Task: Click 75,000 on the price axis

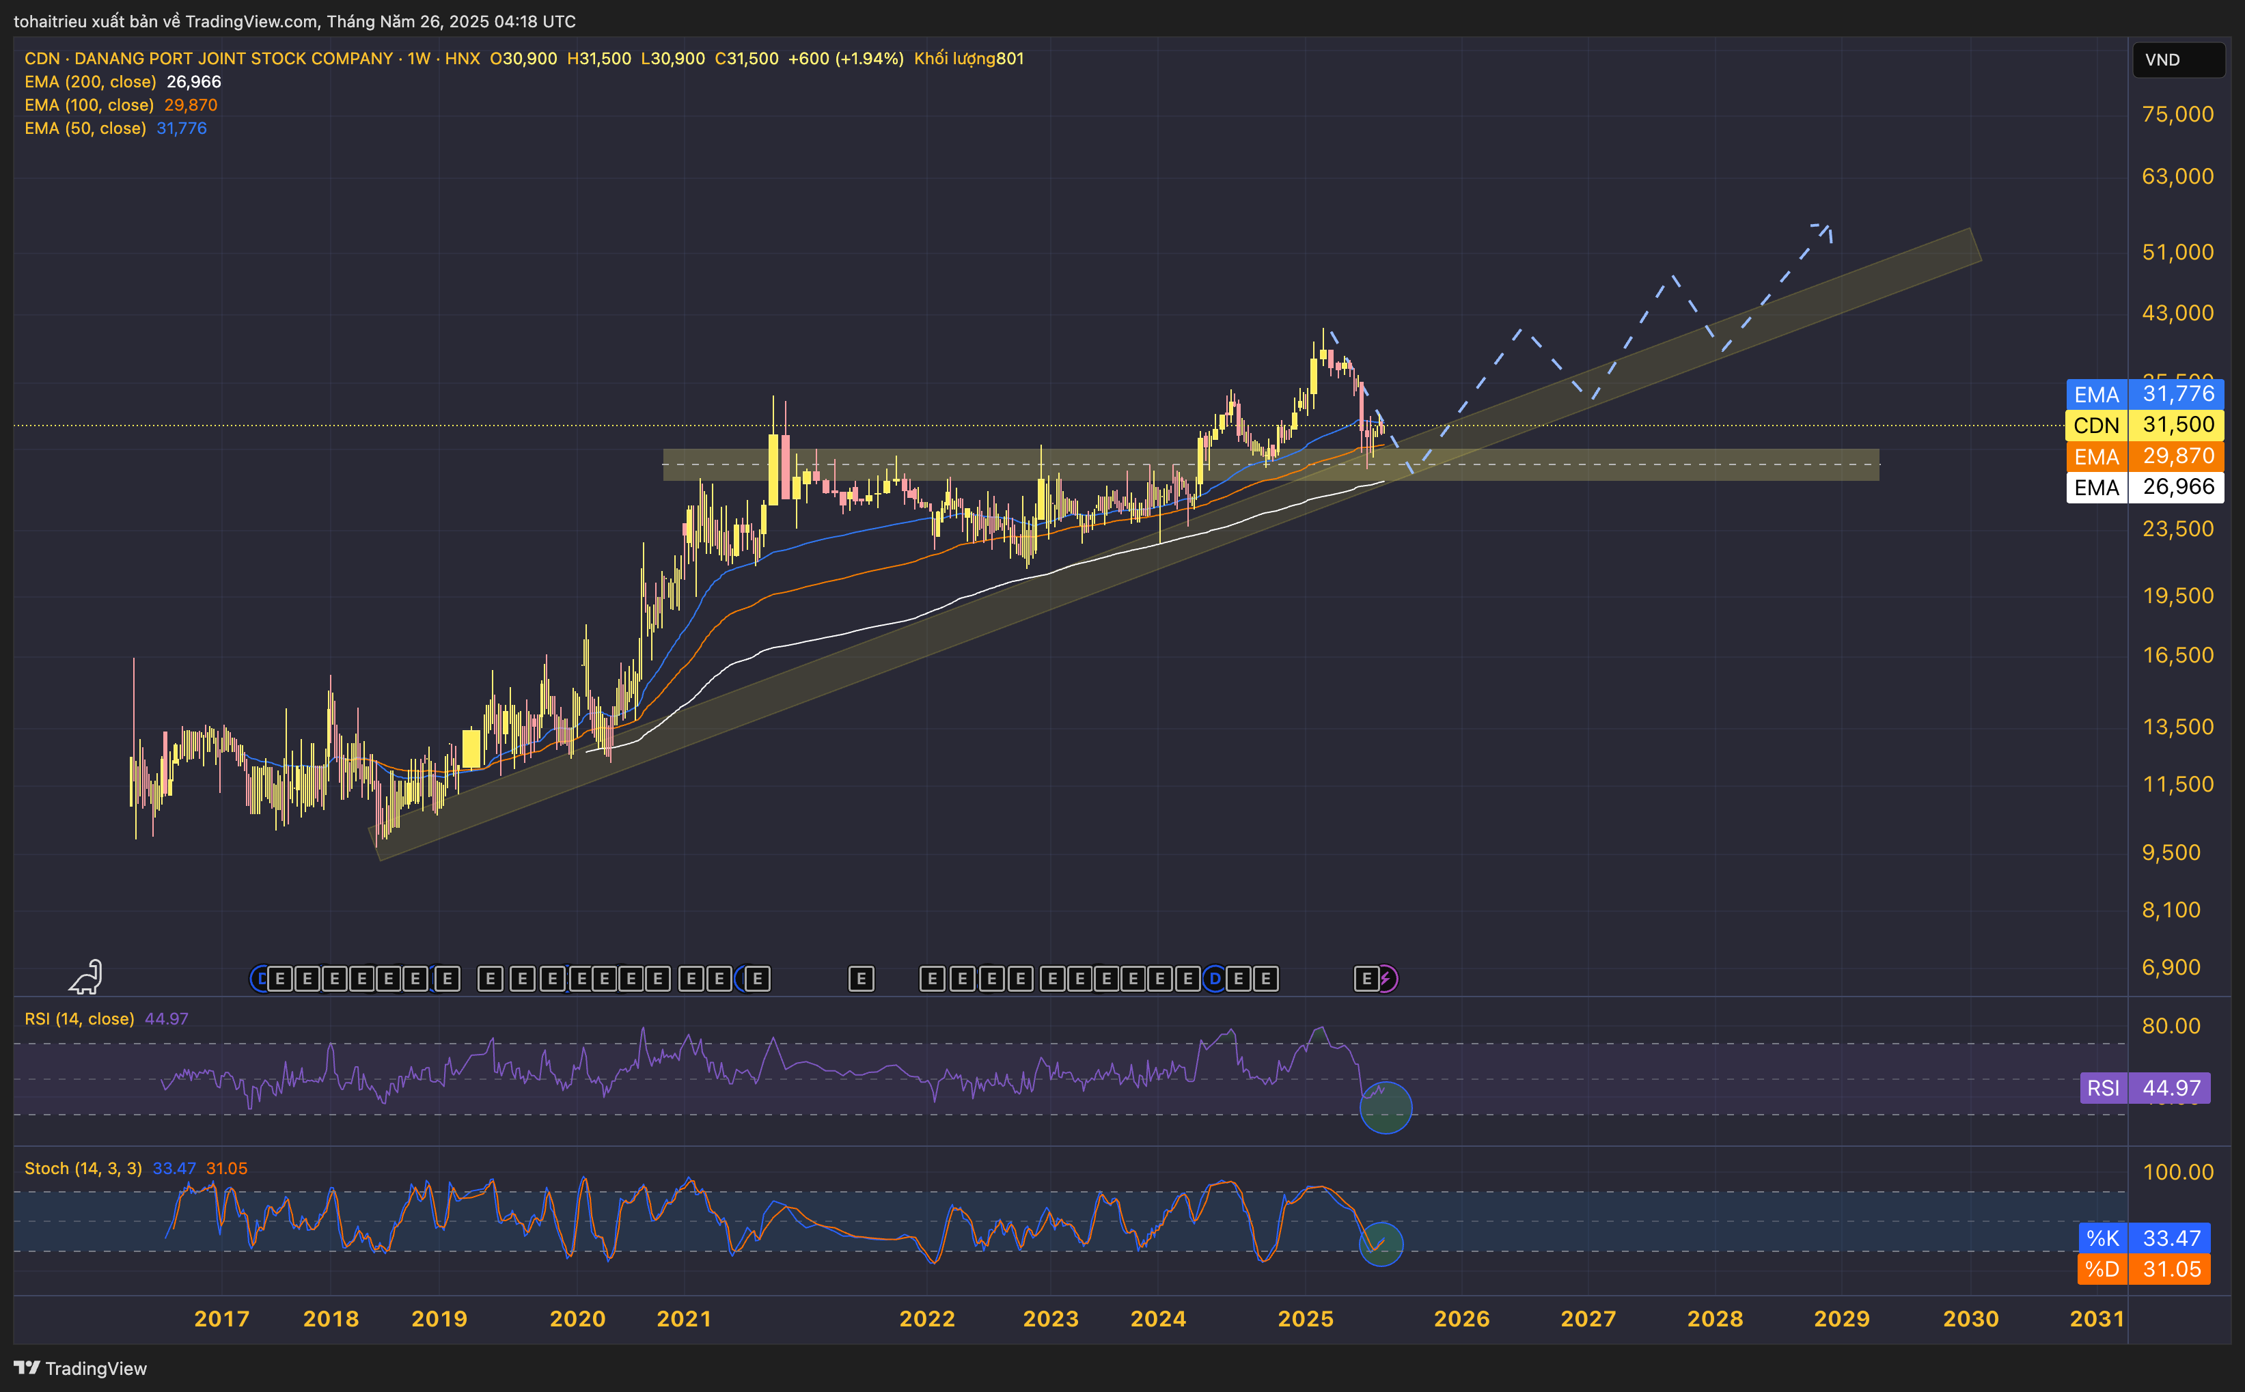Action: [2177, 114]
